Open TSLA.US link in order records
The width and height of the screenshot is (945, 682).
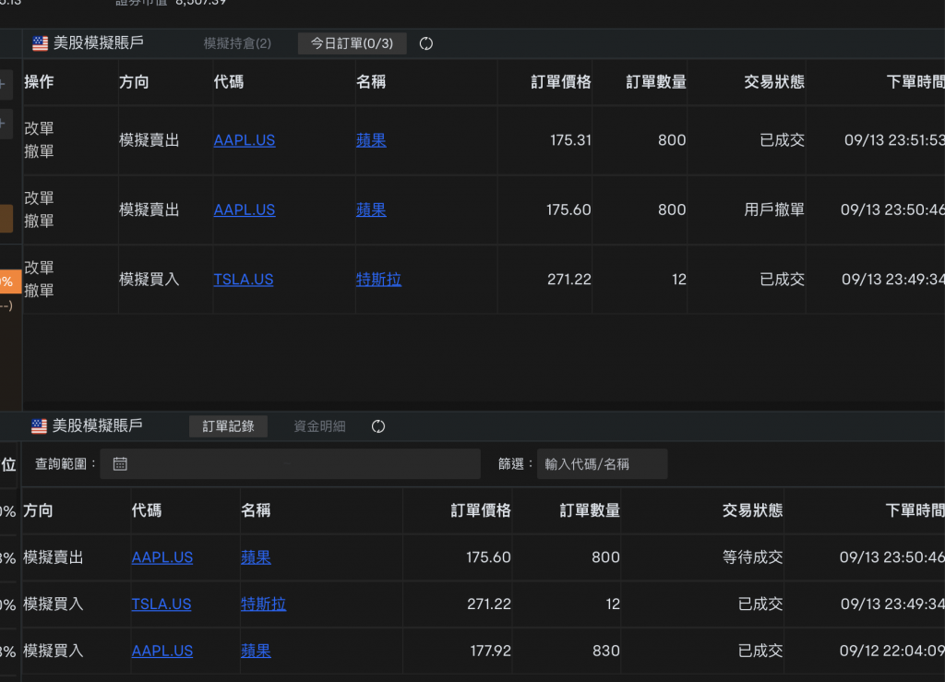pos(161,604)
